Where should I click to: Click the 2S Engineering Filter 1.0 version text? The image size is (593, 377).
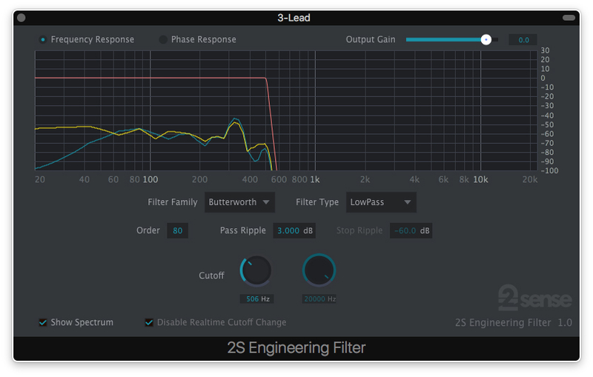(x=513, y=323)
